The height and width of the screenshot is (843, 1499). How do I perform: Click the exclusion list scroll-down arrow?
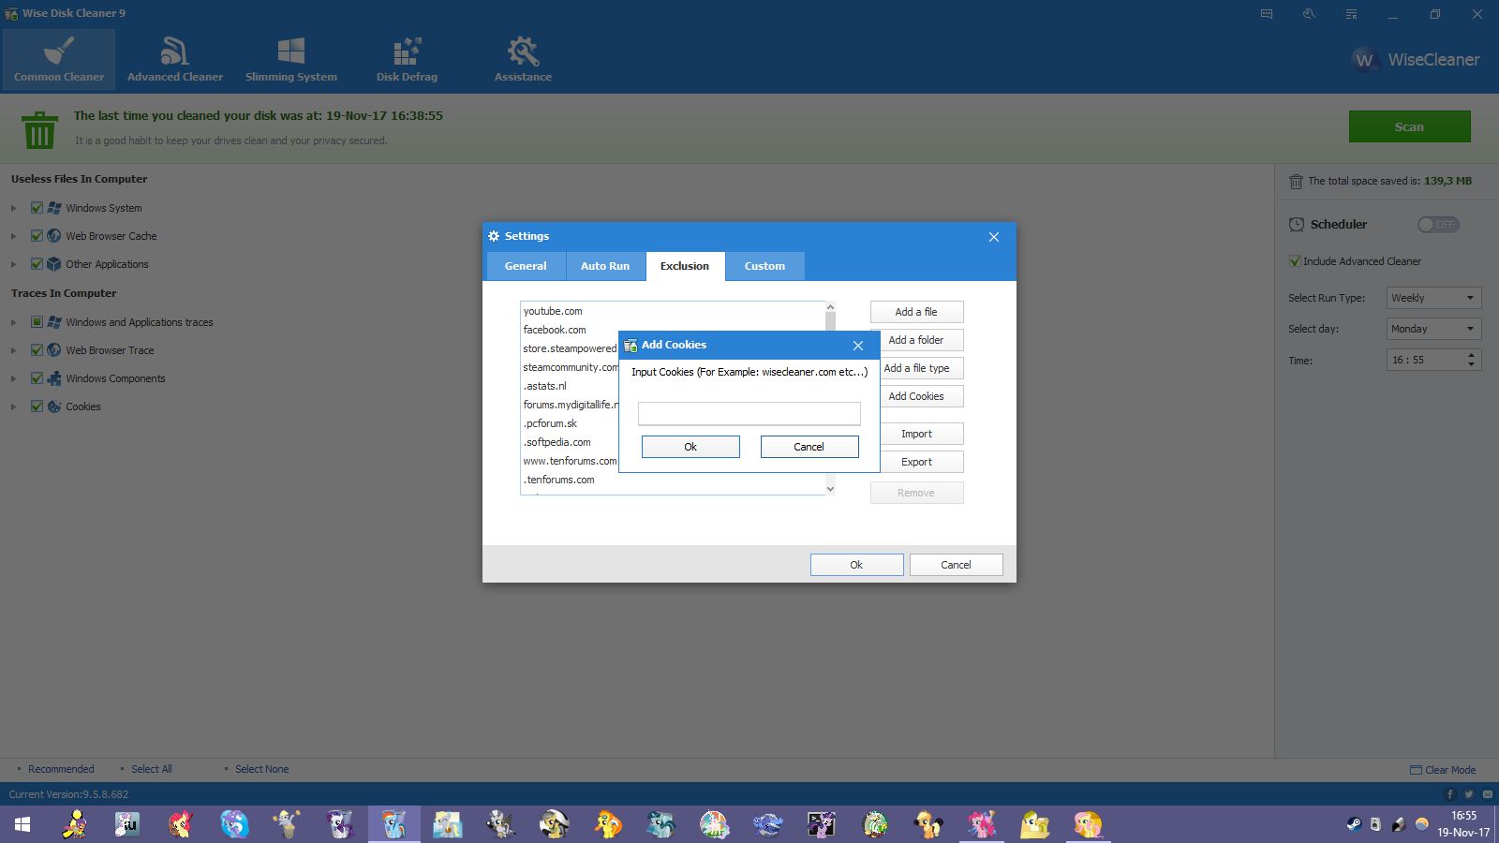pos(830,489)
